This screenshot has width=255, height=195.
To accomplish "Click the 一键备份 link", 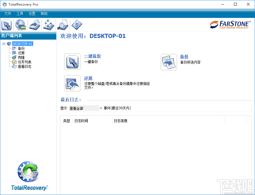I will pyautogui.click(x=92, y=56).
